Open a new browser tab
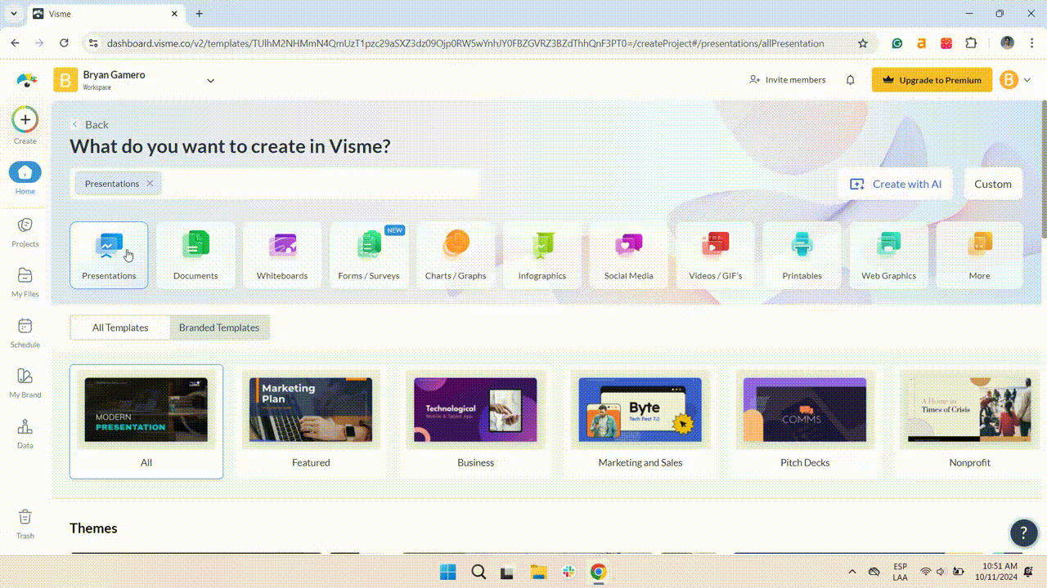This screenshot has width=1047, height=588. (199, 14)
